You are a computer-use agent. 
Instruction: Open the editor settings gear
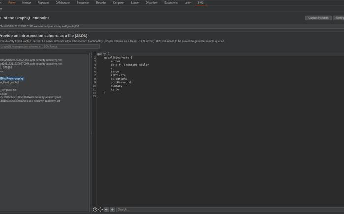(100, 209)
